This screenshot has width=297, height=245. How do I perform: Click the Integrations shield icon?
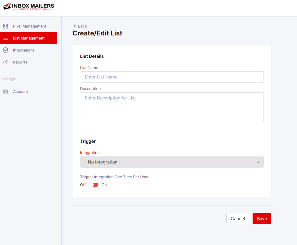coord(5,50)
